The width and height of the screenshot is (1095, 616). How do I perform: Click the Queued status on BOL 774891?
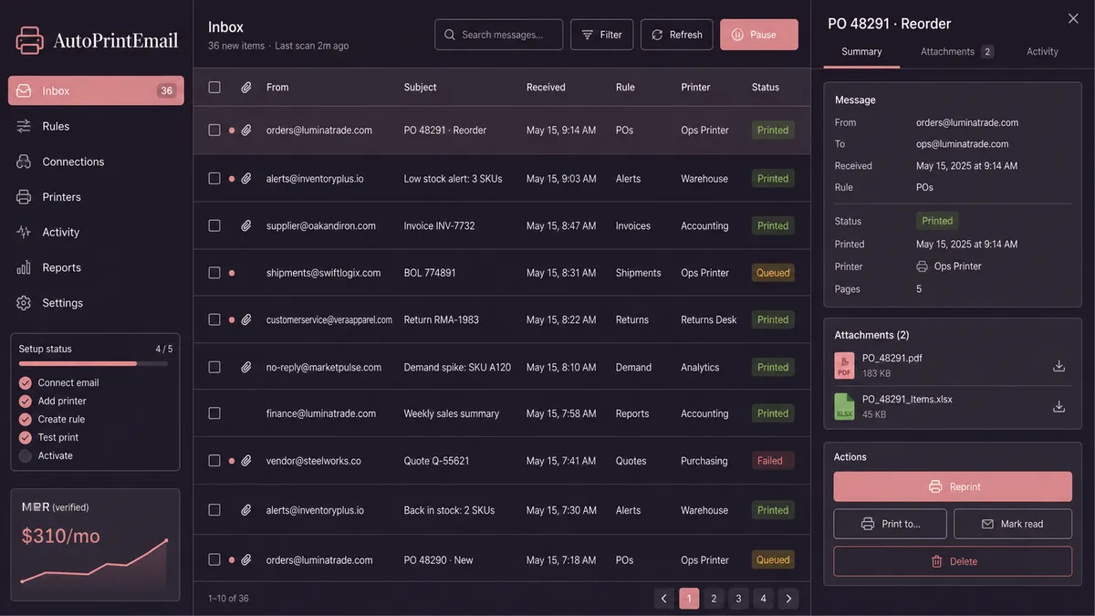(772, 273)
